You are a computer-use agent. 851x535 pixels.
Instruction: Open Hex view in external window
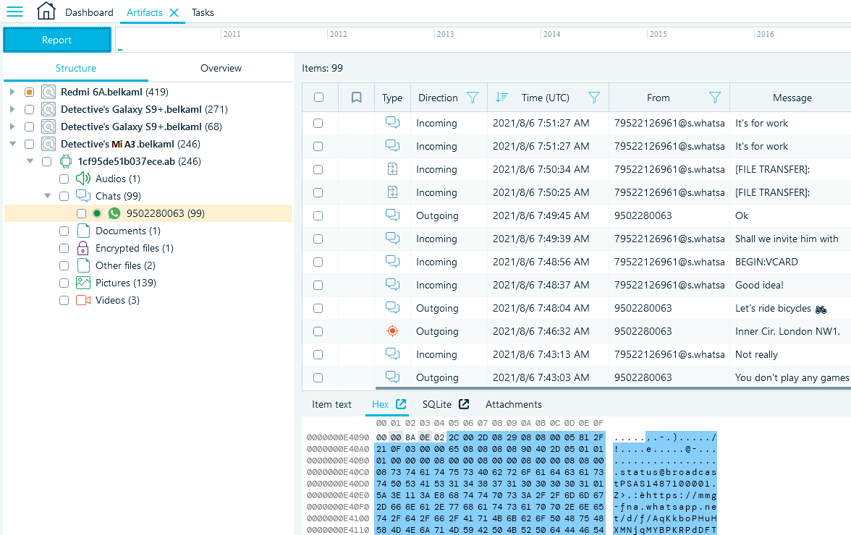click(401, 404)
